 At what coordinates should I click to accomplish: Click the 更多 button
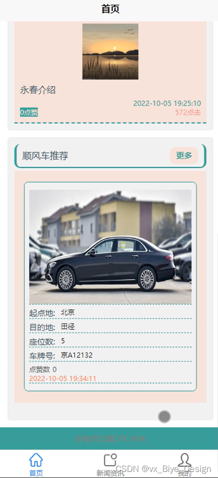tap(184, 156)
